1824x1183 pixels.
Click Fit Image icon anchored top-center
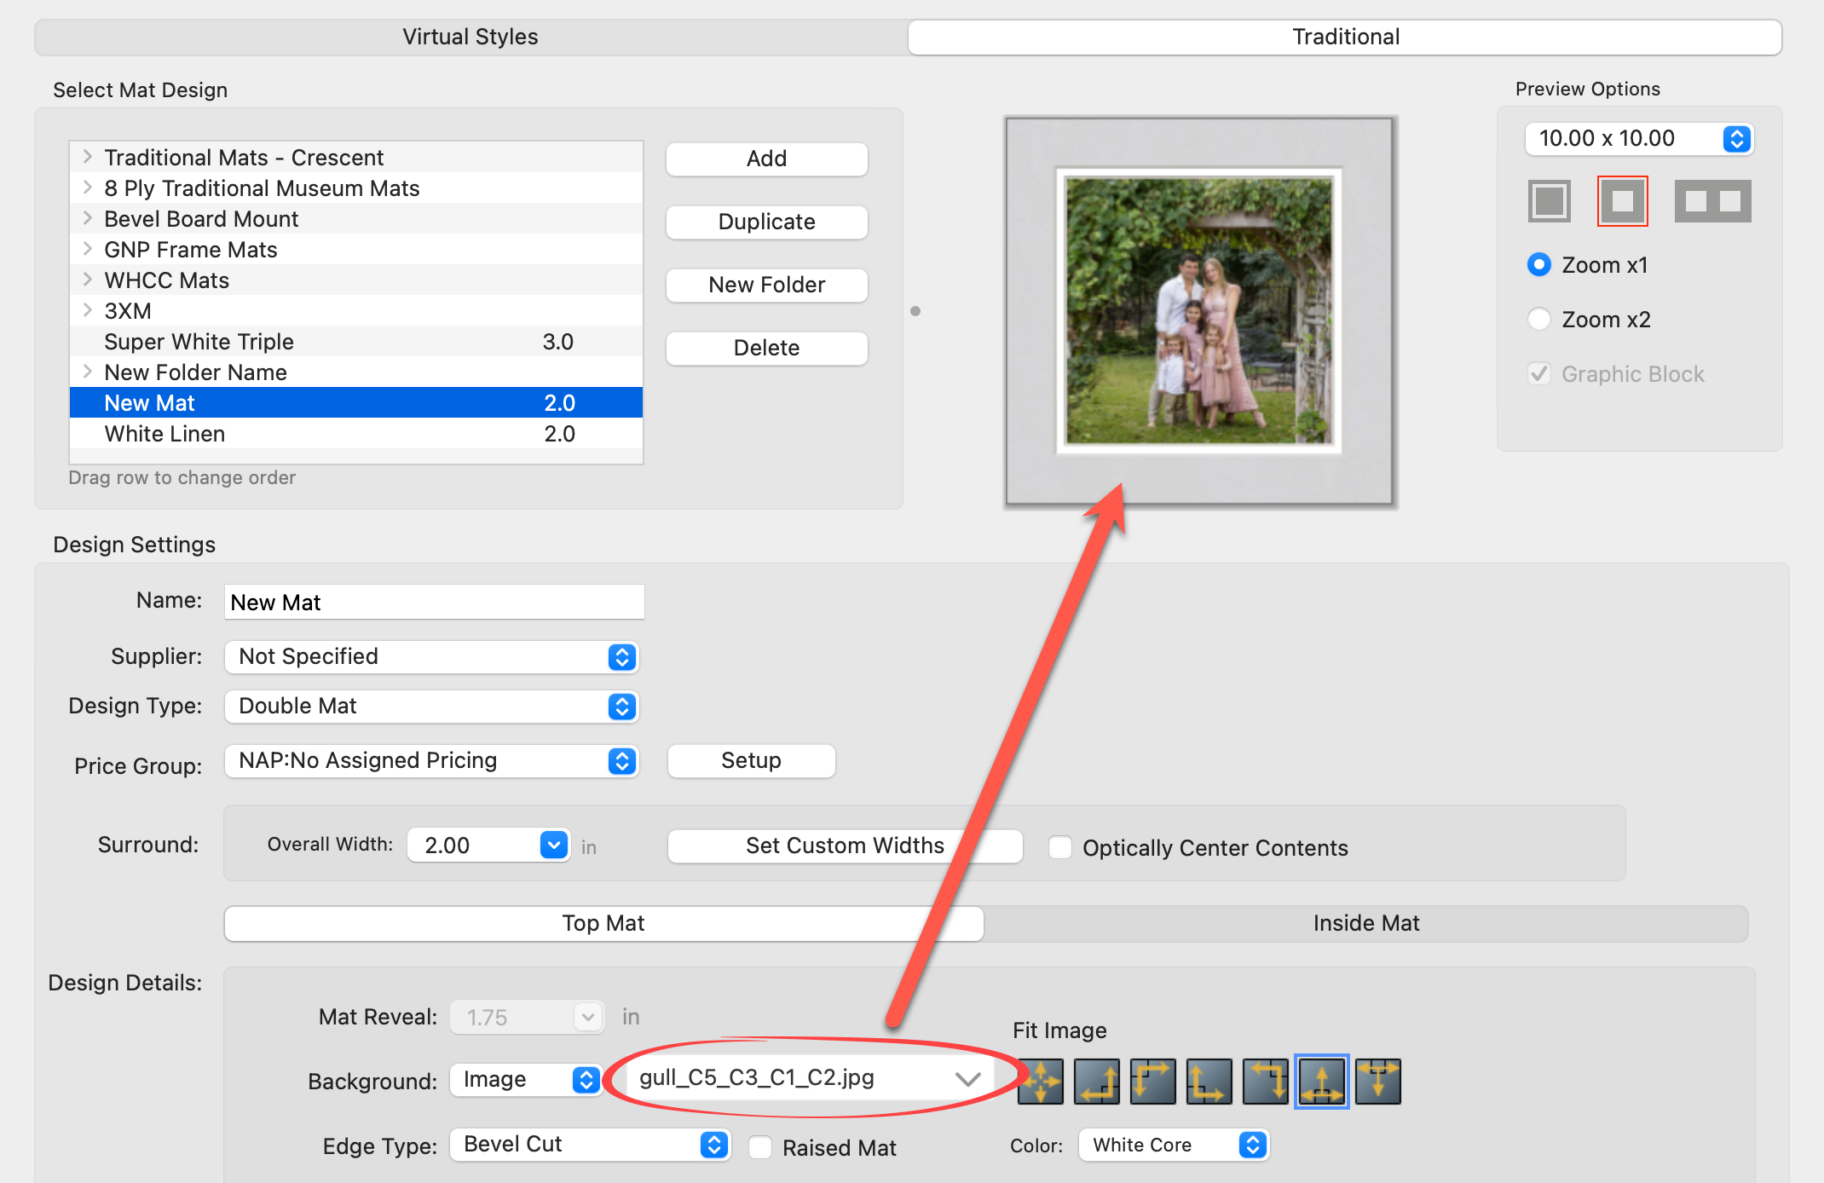(x=1378, y=1082)
